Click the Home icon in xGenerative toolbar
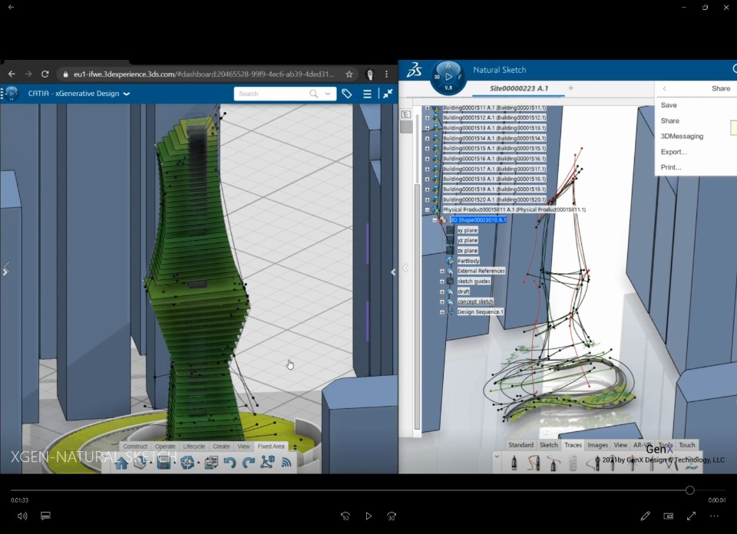 tap(122, 463)
